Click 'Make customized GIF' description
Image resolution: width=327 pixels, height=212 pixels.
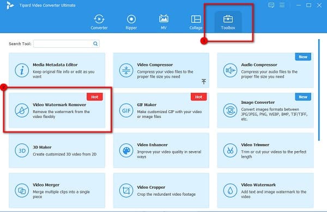pos(169,114)
